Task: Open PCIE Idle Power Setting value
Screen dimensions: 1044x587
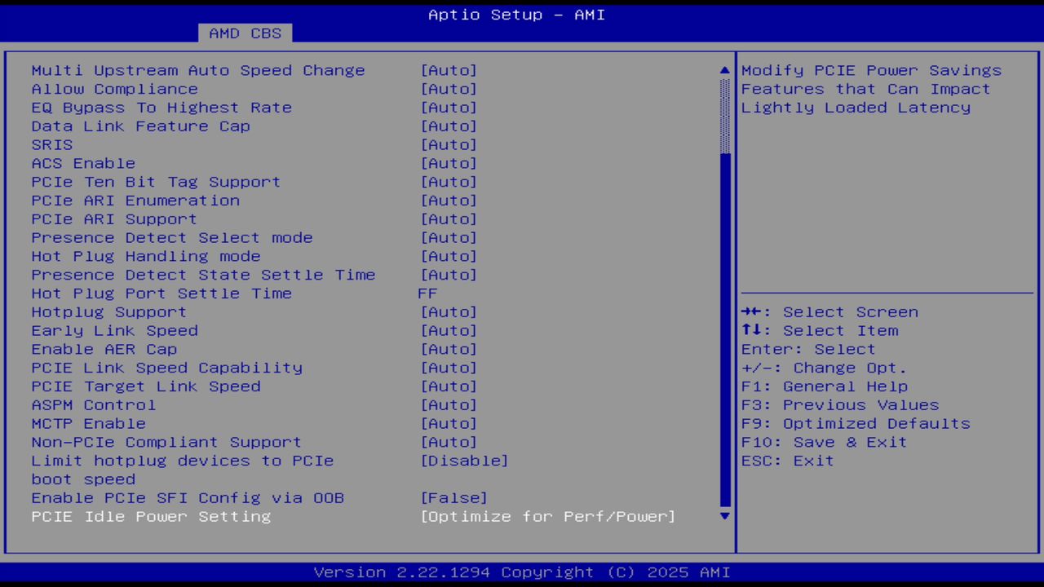Action: coord(548,517)
